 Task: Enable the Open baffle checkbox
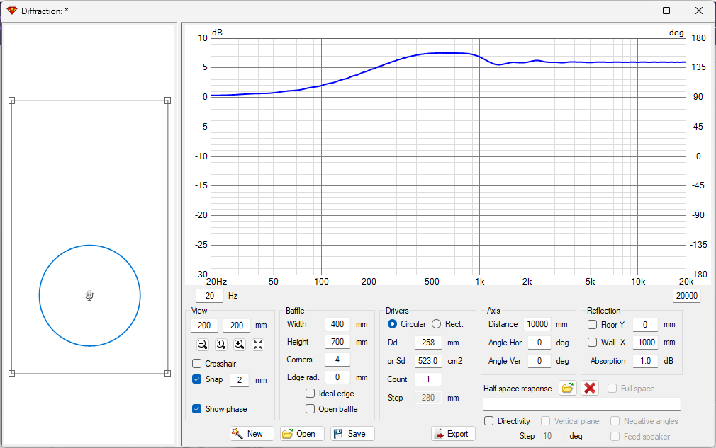click(x=310, y=409)
